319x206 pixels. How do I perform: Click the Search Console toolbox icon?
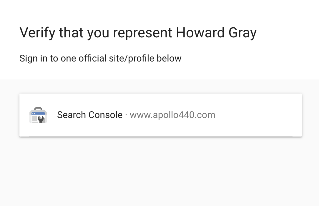(38, 115)
